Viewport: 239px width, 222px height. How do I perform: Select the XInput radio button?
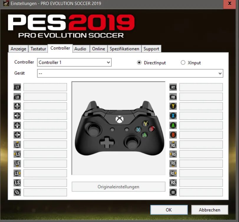coord(183,63)
